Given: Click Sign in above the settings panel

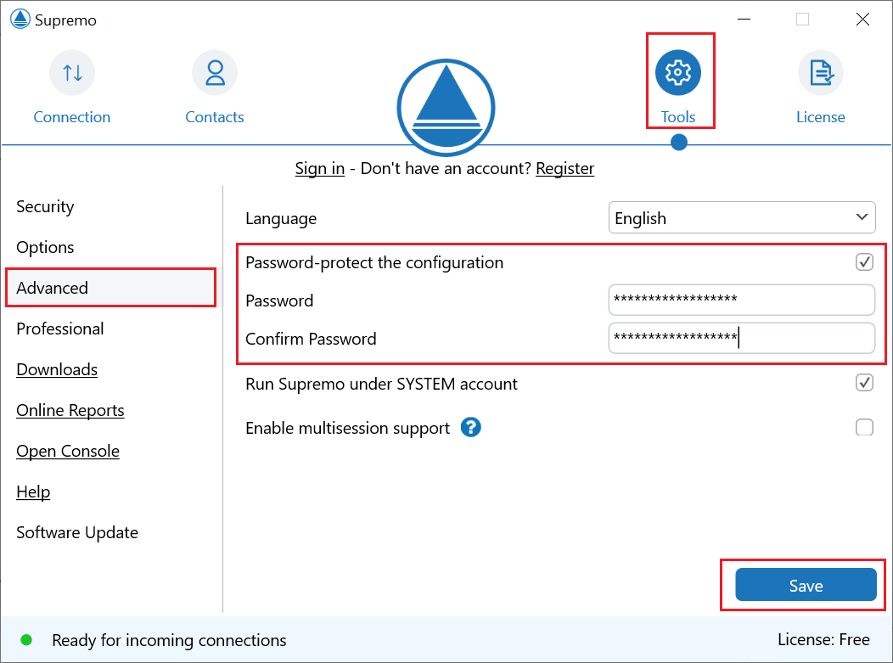Looking at the screenshot, I should [319, 168].
